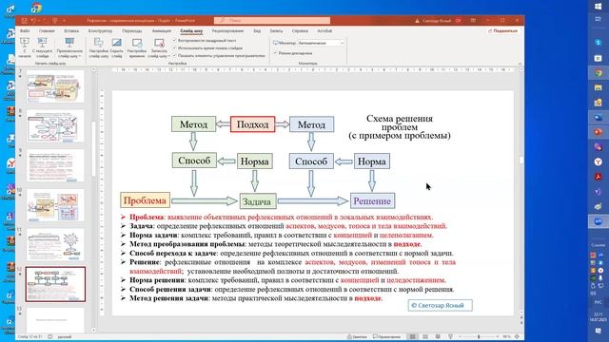The image size is (609, 342).
Task: Open notification center icon in taskbar
Action: 599,331
